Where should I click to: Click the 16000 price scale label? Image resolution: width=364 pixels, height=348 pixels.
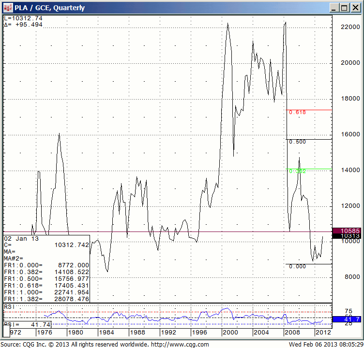350,134
